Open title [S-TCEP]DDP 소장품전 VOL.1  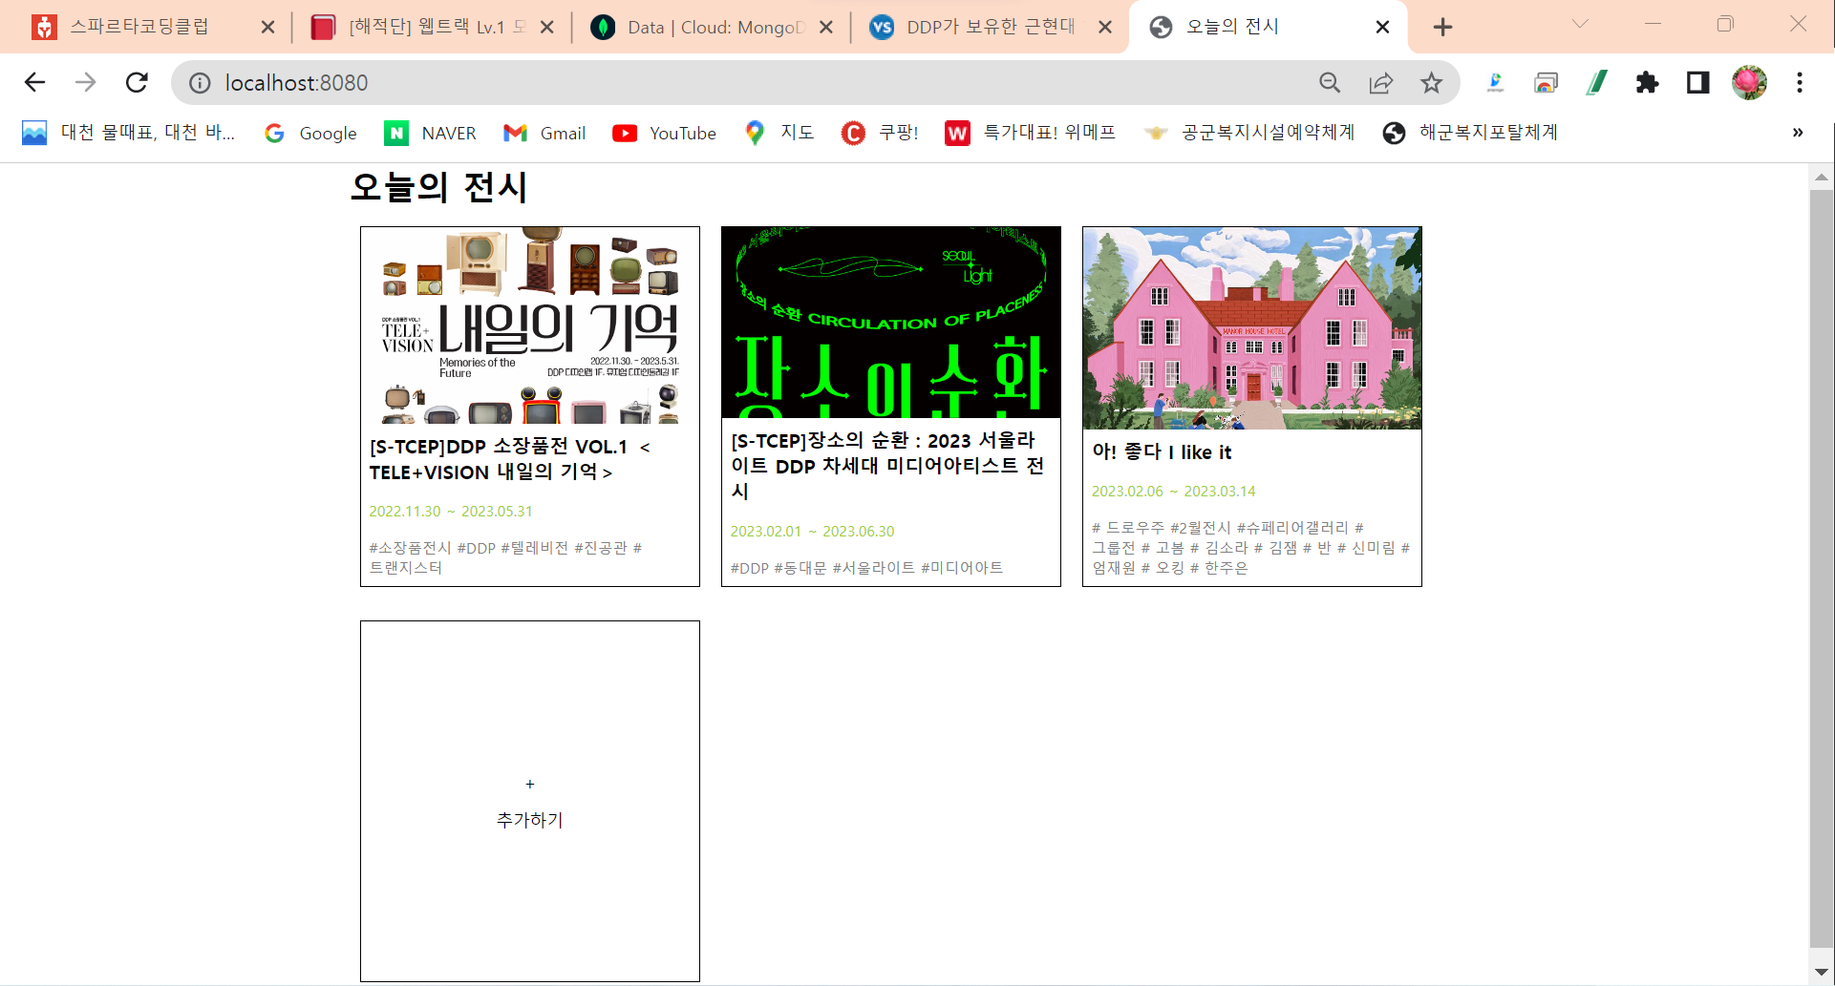(x=510, y=459)
